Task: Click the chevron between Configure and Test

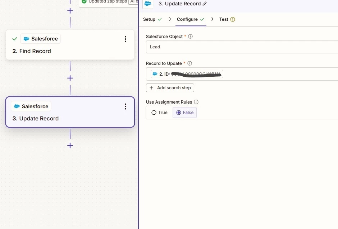Action: (x=212, y=19)
